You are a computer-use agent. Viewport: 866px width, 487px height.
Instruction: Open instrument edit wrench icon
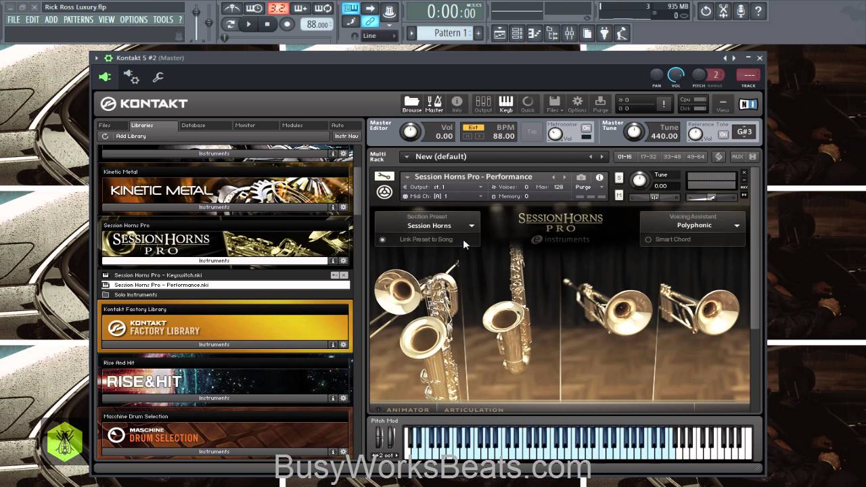tap(384, 177)
